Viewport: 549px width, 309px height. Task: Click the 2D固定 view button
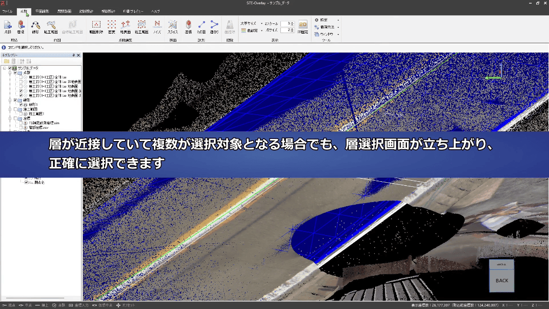(x=302, y=27)
